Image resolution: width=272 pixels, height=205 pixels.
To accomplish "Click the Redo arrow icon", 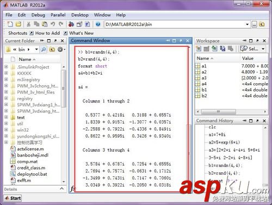I will [x=61, y=24].
